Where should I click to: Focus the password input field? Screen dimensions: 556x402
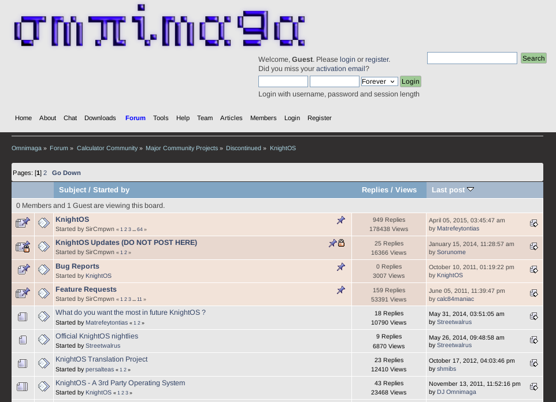pos(335,81)
